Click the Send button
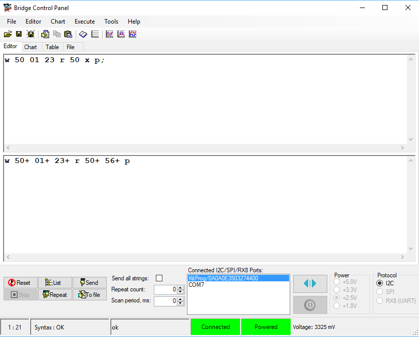This screenshot has width=419, height=337. tap(90, 283)
